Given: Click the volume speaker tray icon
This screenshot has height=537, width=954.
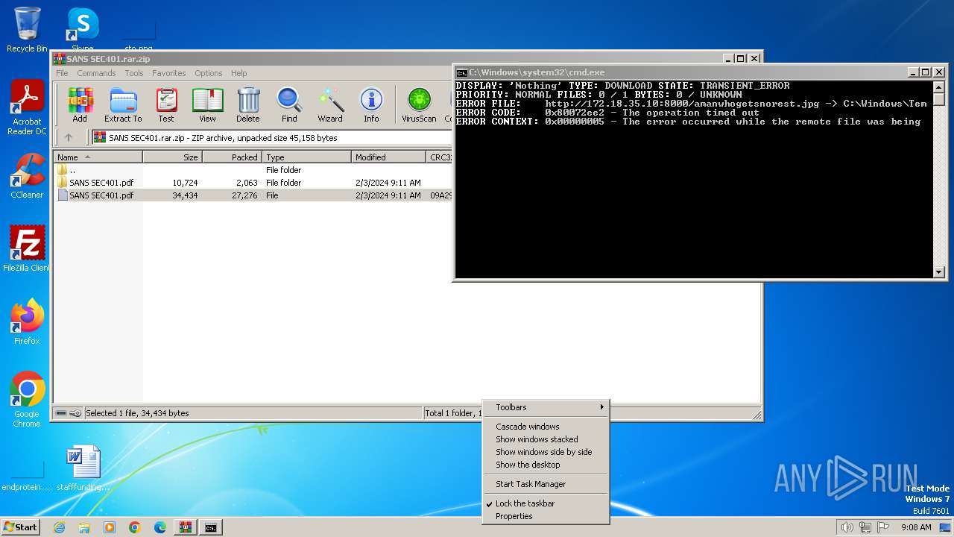Looking at the screenshot, I should pyautogui.click(x=847, y=527).
